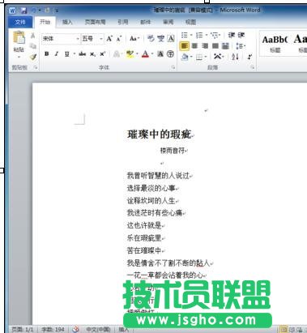307x333 pixels.
Task: Select print layout view in status bar
Action: pos(284,330)
